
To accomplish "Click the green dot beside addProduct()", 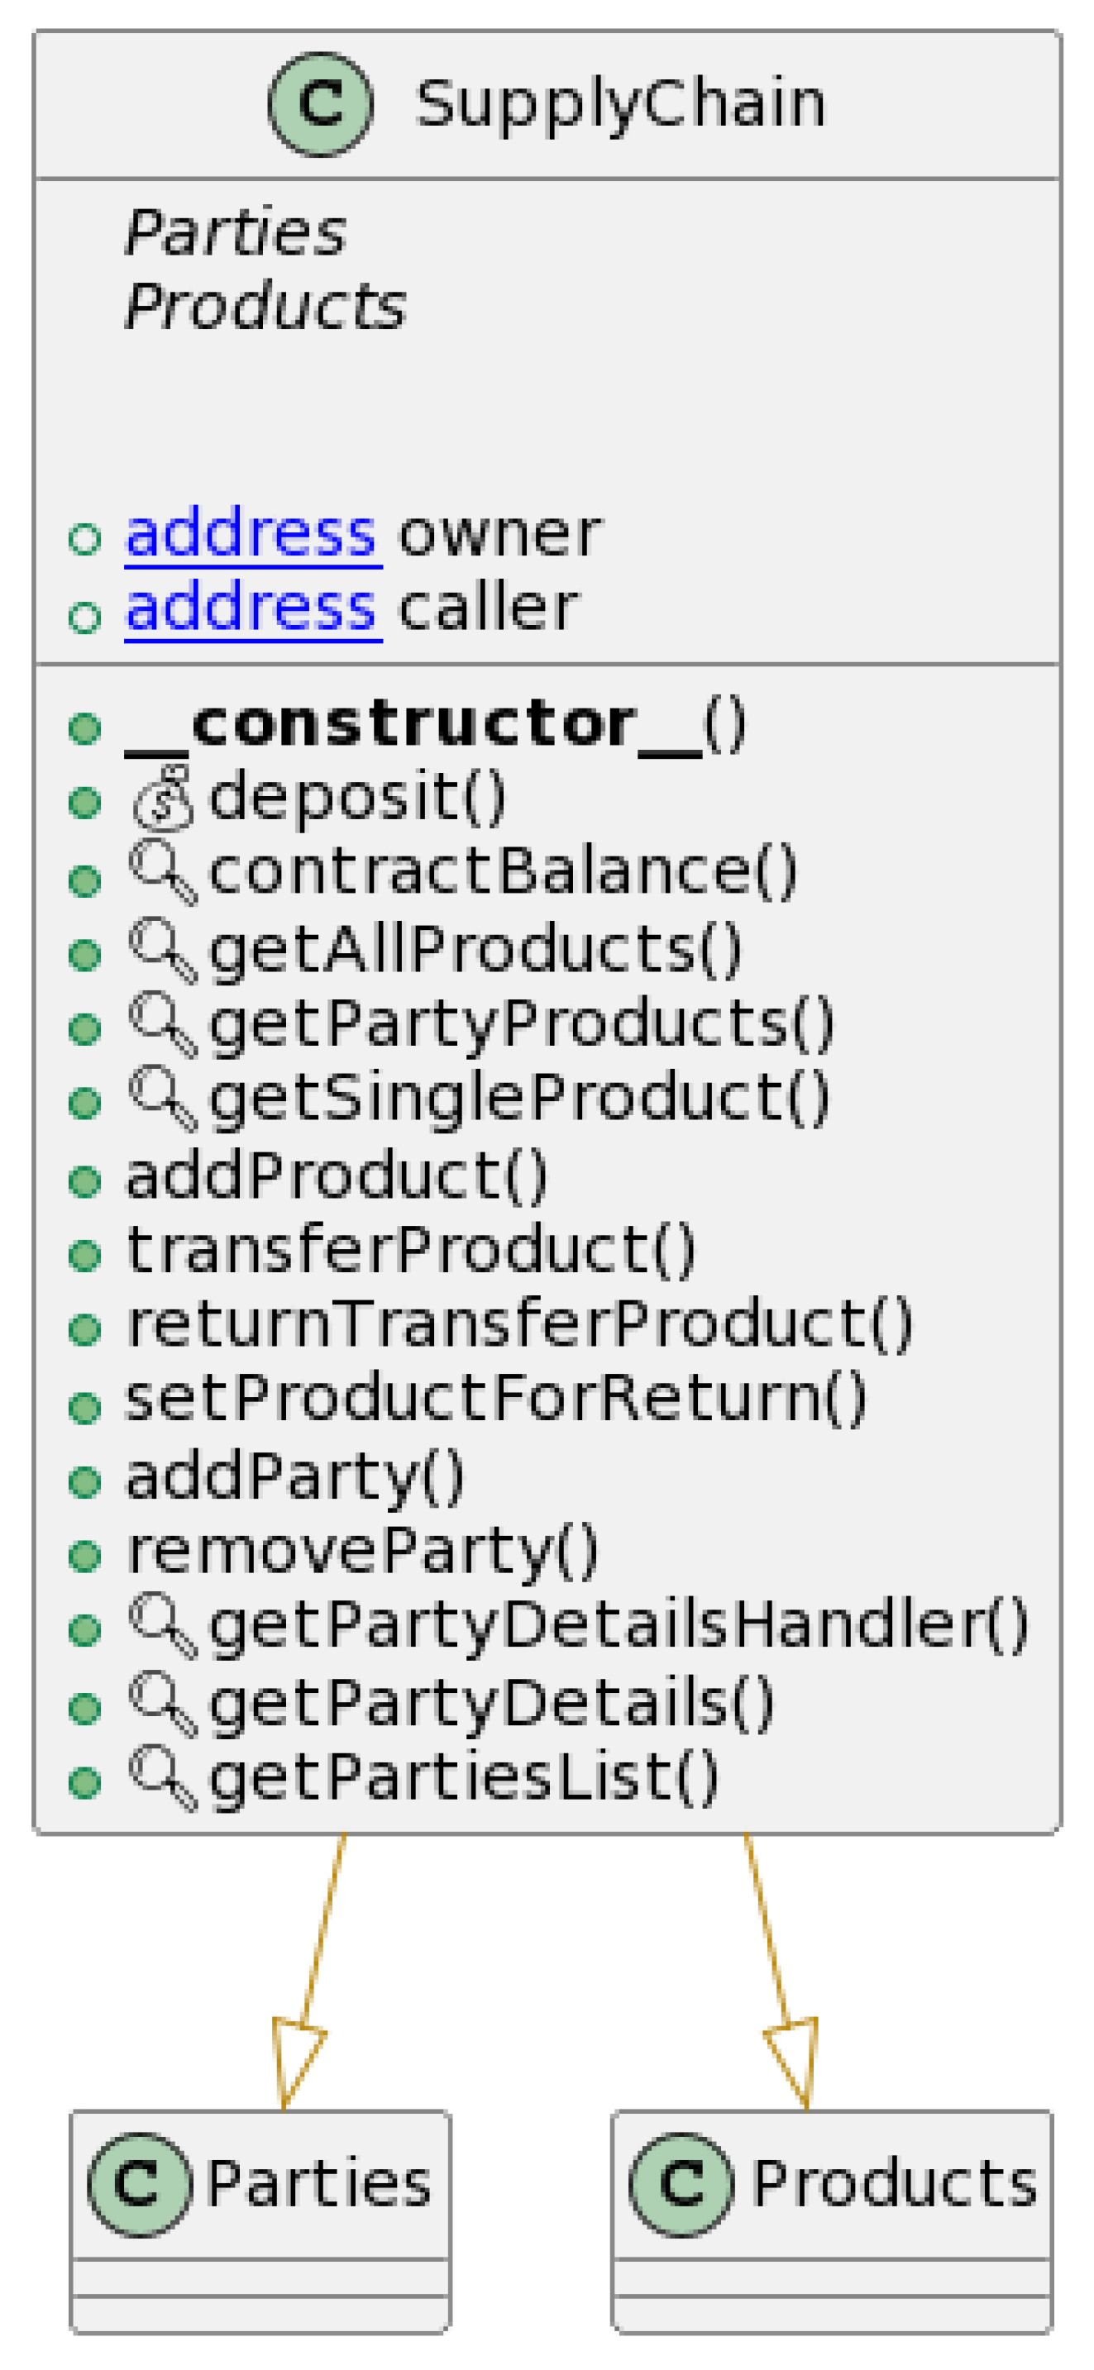I will (x=84, y=1180).
